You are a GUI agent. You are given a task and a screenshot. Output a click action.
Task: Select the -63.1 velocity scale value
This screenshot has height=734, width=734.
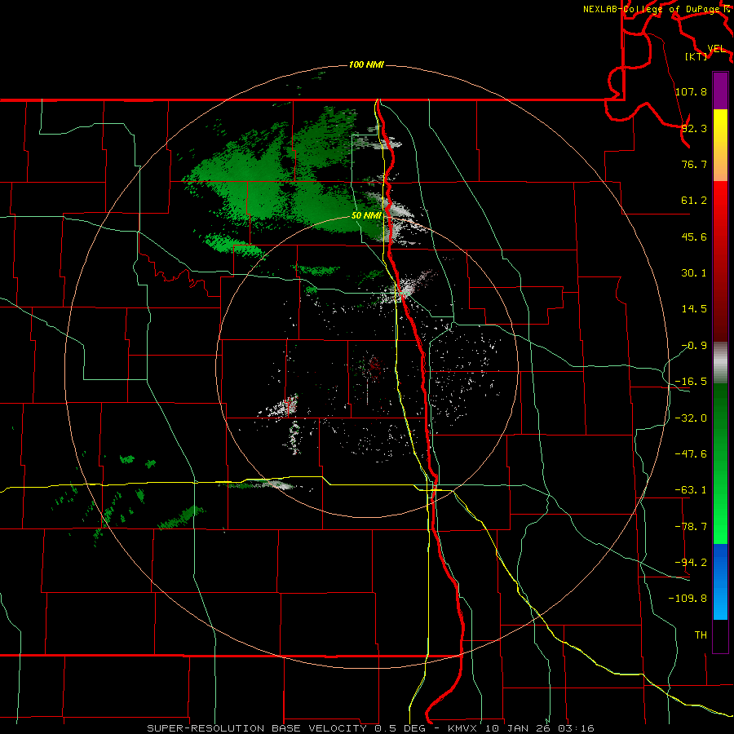pos(691,490)
